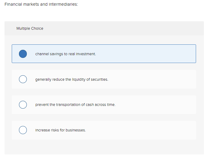Click the answer card about transportation of cash

pyautogui.click(x=104, y=105)
